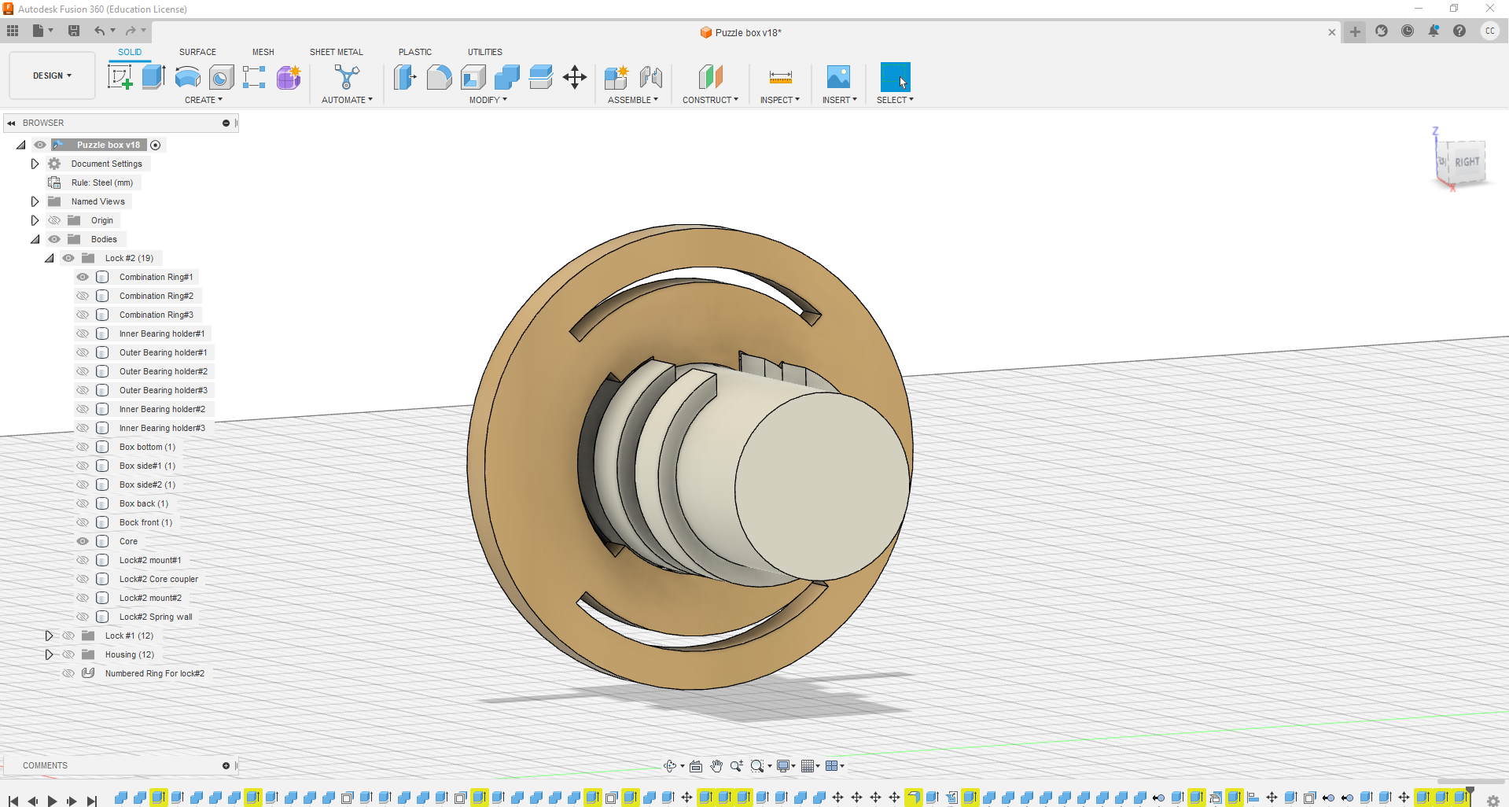The height and width of the screenshot is (807, 1509).
Task: Select the Fillet tool in Modify
Action: (439, 77)
